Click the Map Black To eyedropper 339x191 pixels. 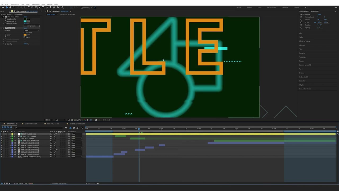(28, 19)
